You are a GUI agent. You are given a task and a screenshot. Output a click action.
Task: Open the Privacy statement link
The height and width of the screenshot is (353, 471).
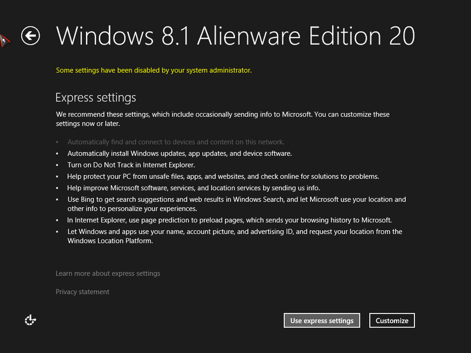[x=82, y=292]
